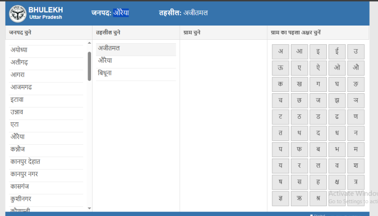Click the letter ज button
Viewport: 378px width, 216px height.
[318, 100]
